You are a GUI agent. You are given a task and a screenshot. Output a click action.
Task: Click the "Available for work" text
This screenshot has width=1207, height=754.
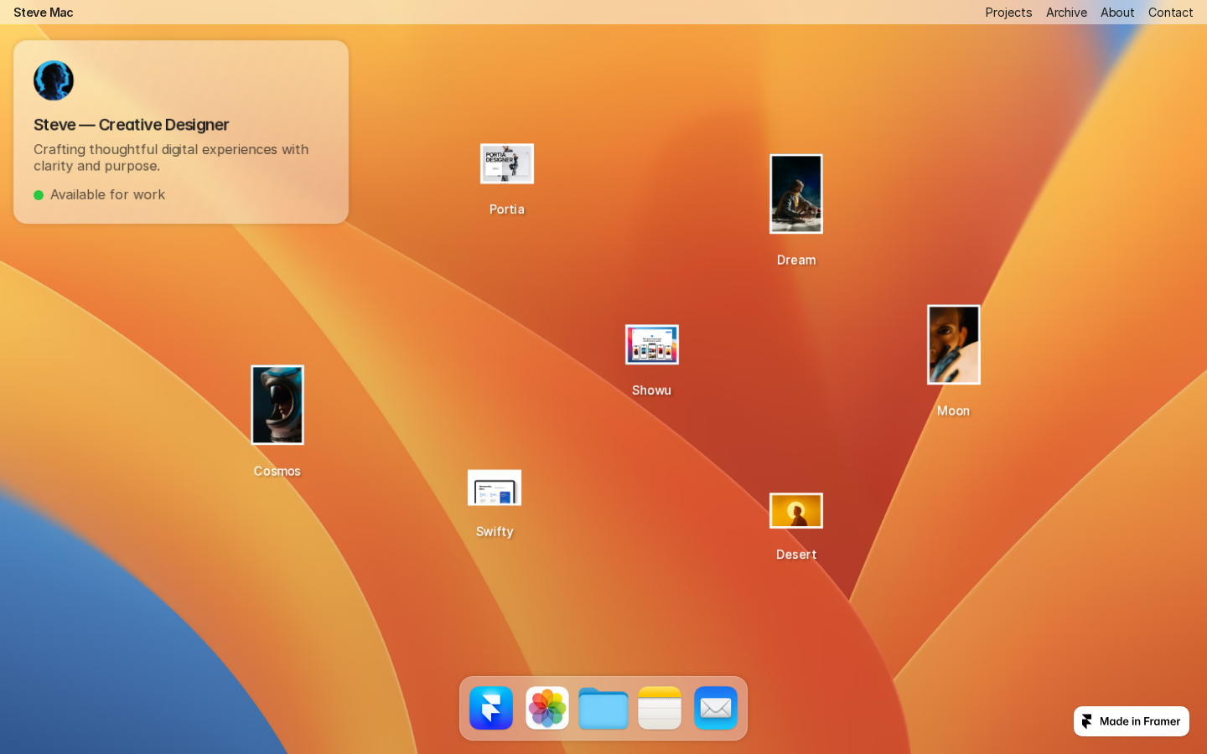point(107,194)
